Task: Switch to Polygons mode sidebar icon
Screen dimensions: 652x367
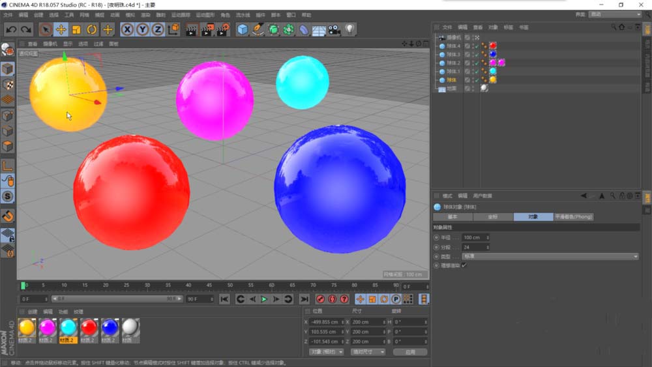Action: tap(7, 146)
